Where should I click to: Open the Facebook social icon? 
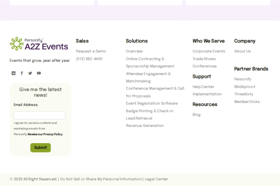point(22,73)
